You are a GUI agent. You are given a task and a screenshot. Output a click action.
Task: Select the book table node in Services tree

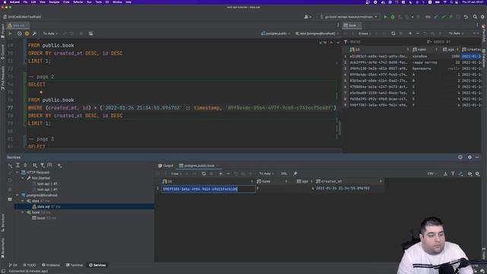click(41, 218)
